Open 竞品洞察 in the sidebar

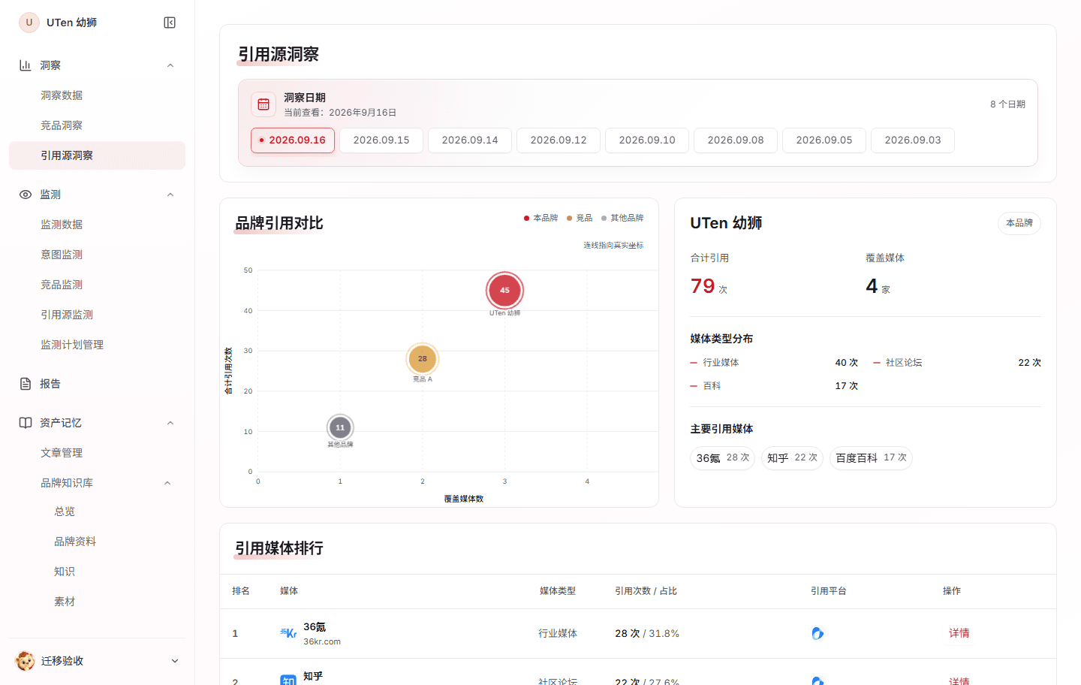click(x=97, y=125)
